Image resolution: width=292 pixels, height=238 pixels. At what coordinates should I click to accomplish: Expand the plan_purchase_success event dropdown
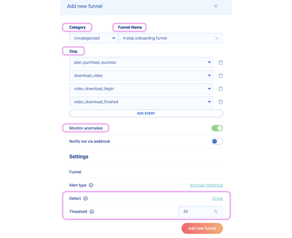tap(141, 62)
